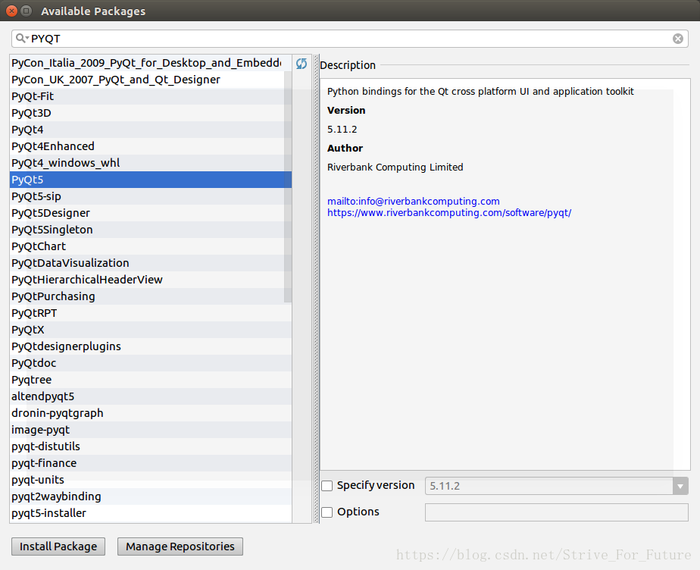Click the Options text input field

click(x=556, y=512)
